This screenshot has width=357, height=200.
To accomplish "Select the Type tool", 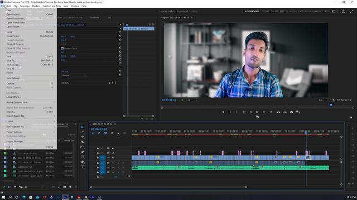I will pyautogui.click(x=83, y=167).
